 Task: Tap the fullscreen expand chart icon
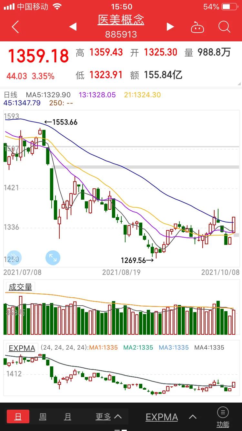(53, 258)
